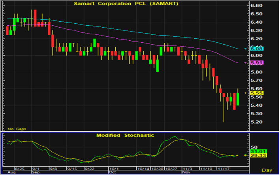Click the 5.40 price axis label
This screenshot has height=175, width=280.
coord(257,105)
